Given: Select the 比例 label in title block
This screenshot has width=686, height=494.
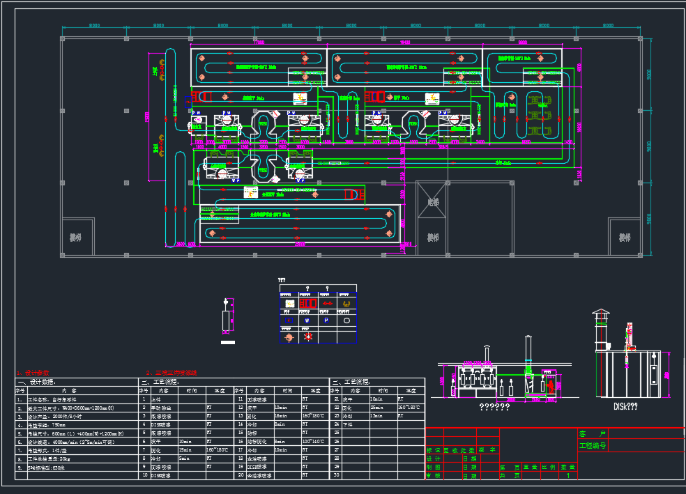Looking at the screenshot, I should coord(549,468).
